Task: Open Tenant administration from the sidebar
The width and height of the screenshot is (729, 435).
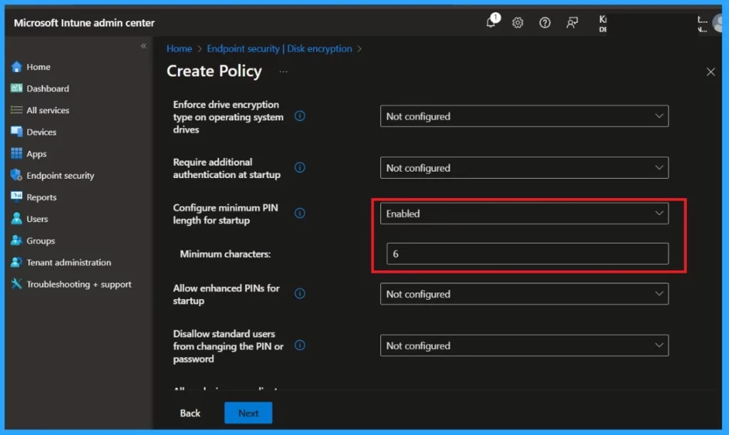Action: point(69,262)
